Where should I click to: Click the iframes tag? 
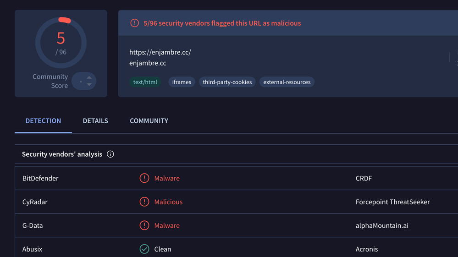(182, 82)
